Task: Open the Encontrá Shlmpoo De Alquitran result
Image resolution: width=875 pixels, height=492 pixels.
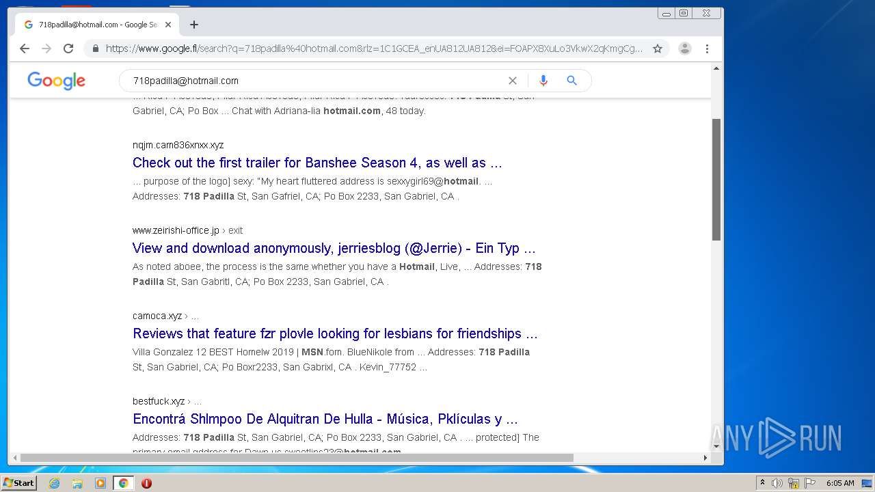Action: [x=325, y=419]
